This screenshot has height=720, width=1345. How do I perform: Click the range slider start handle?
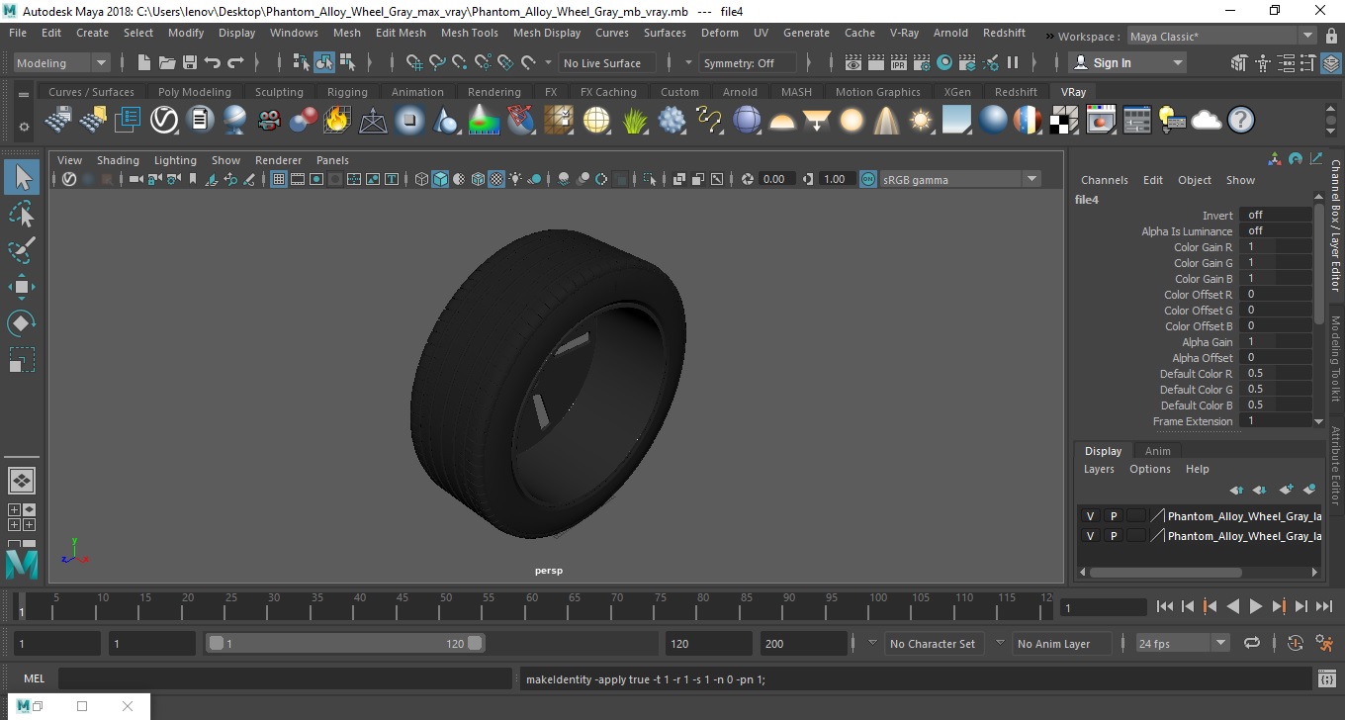[217, 643]
